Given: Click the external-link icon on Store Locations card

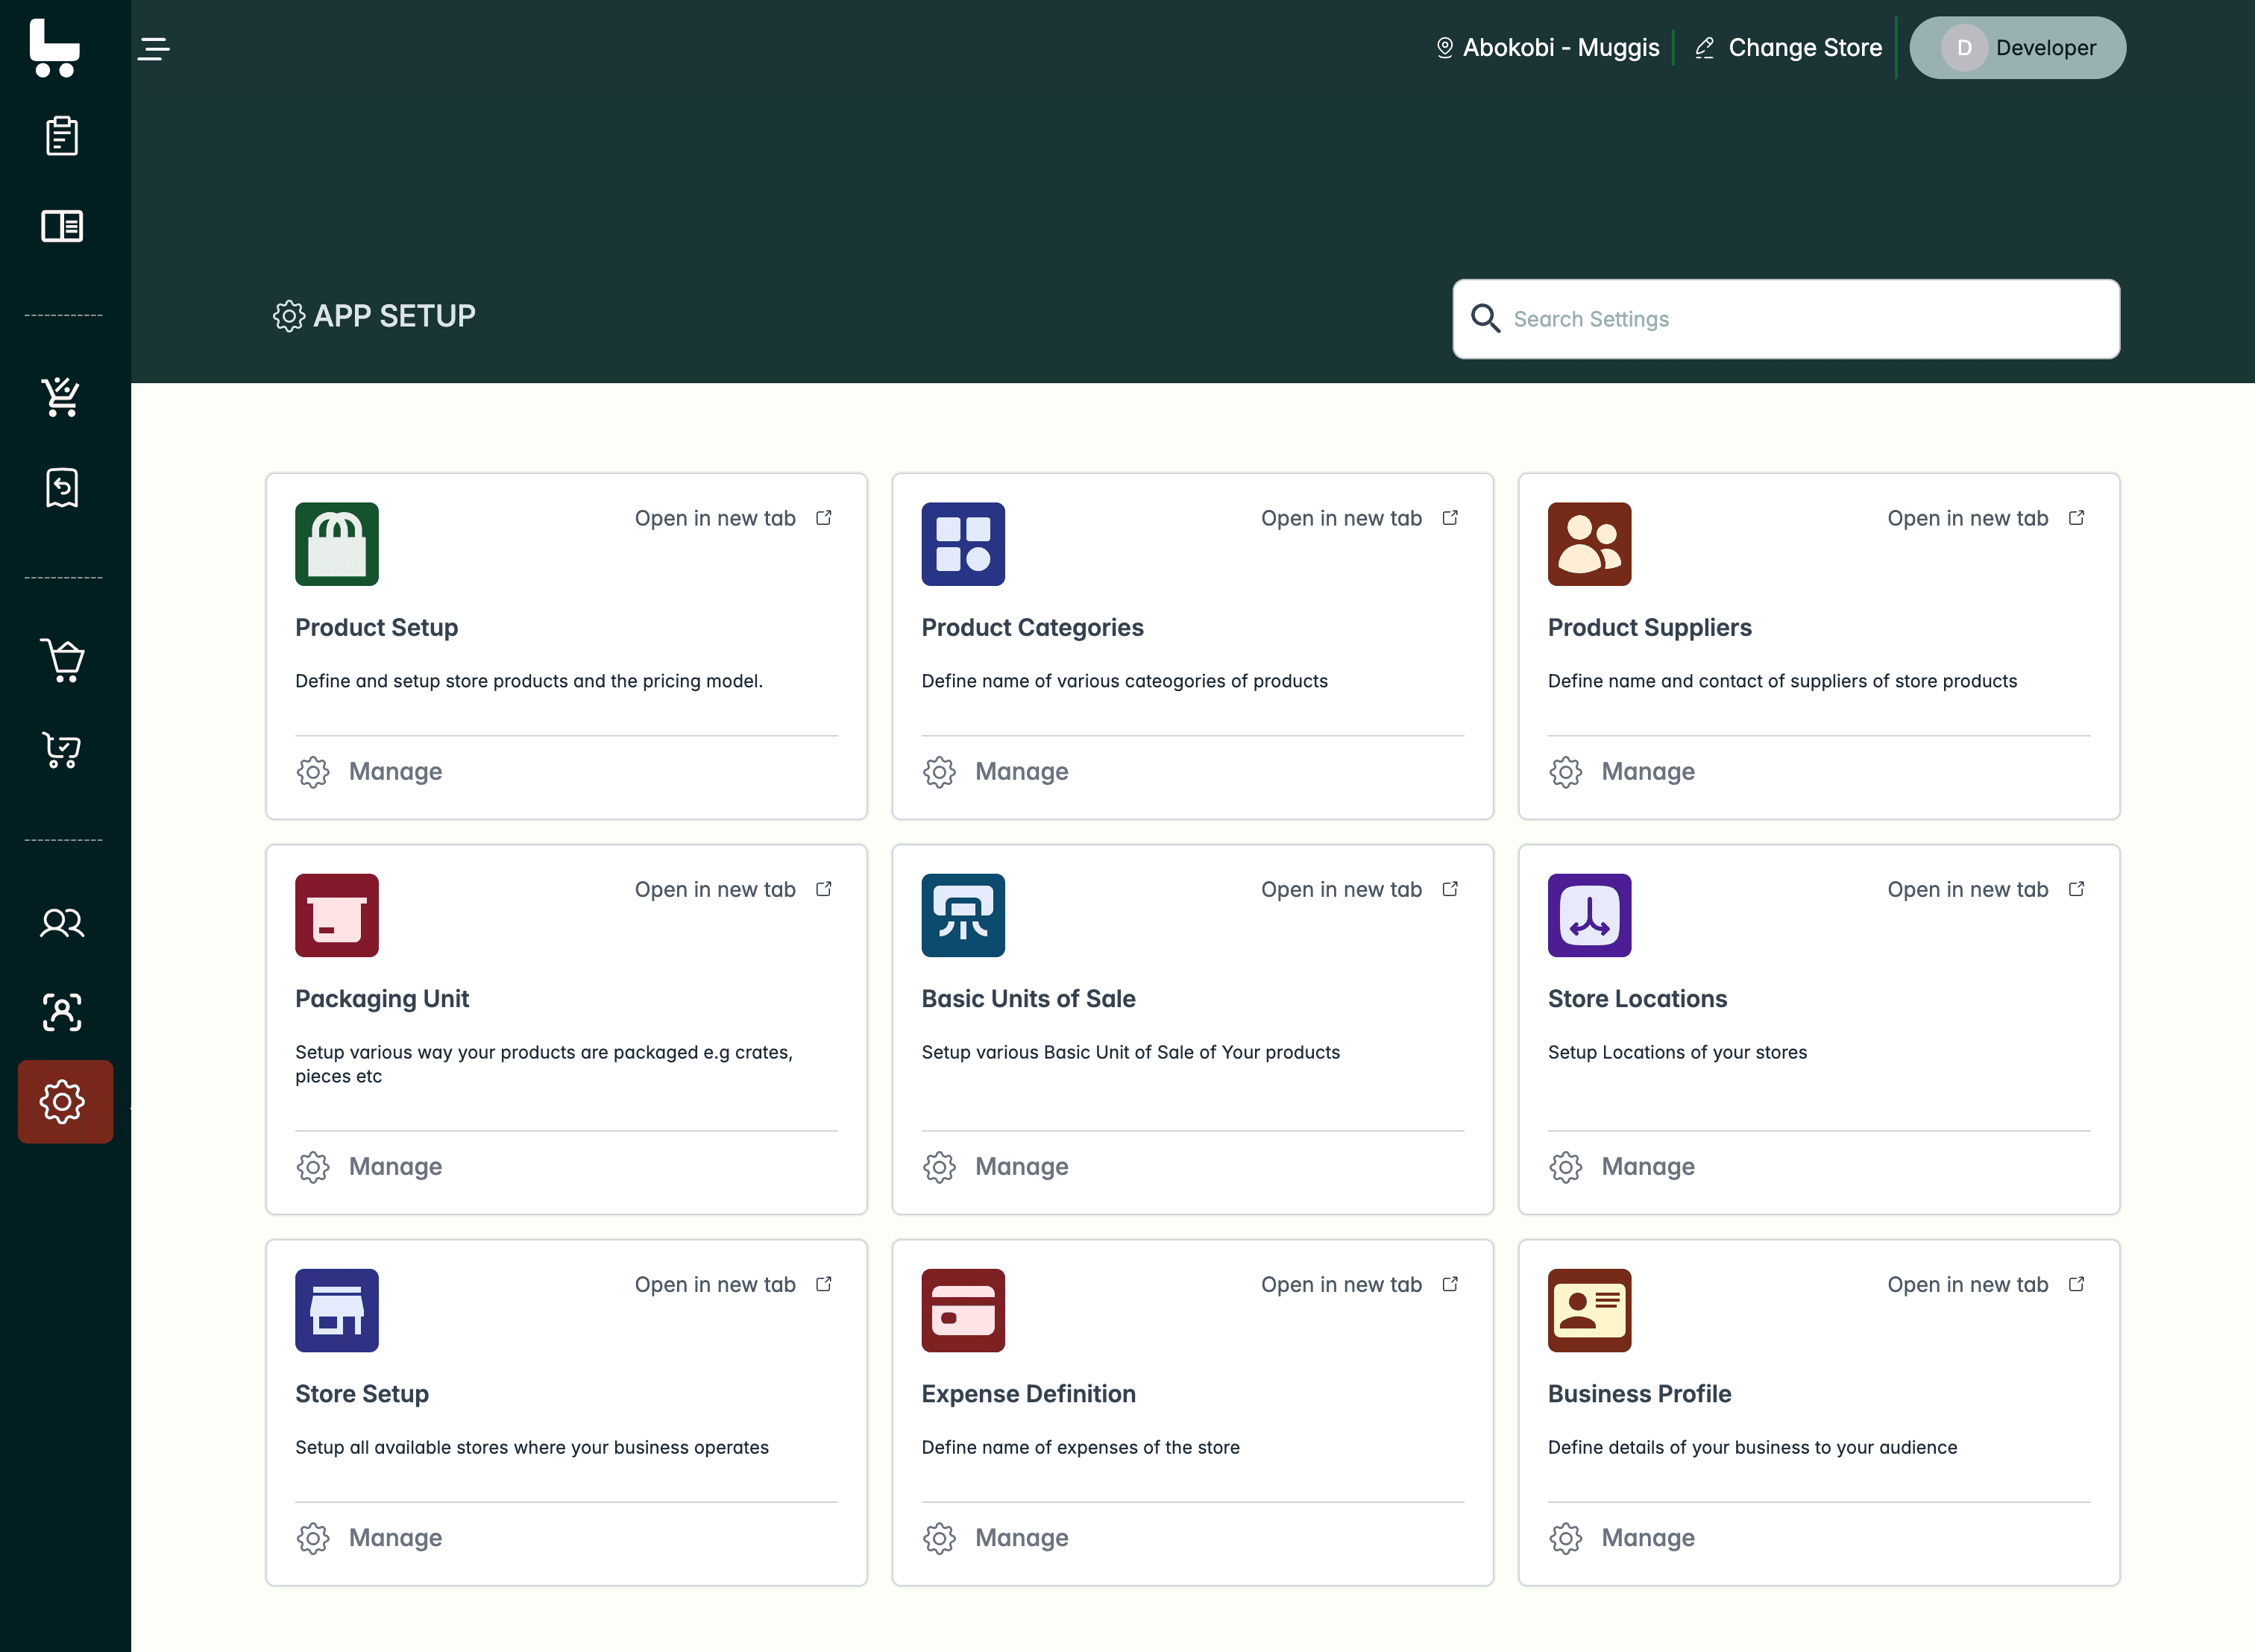Looking at the screenshot, I should click(2077, 888).
